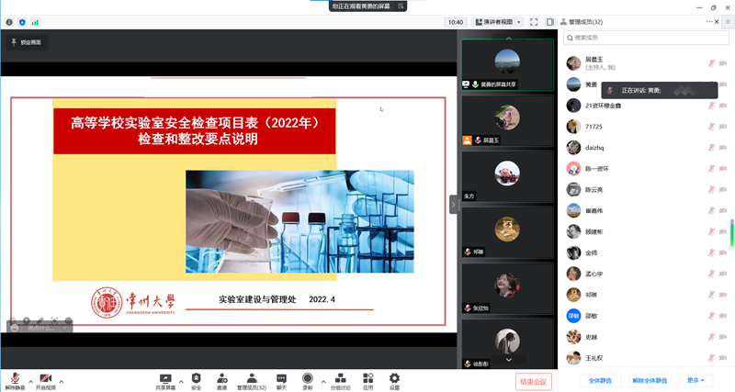Open 管理成员(32) in bottom toolbar

point(251,381)
